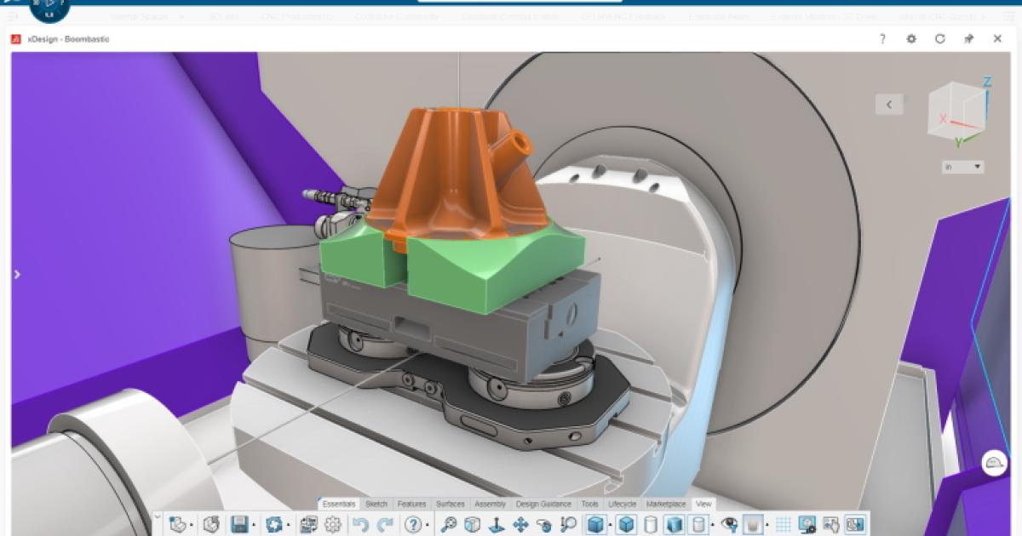Switch to the Sketch tab

(x=376, y=504)
